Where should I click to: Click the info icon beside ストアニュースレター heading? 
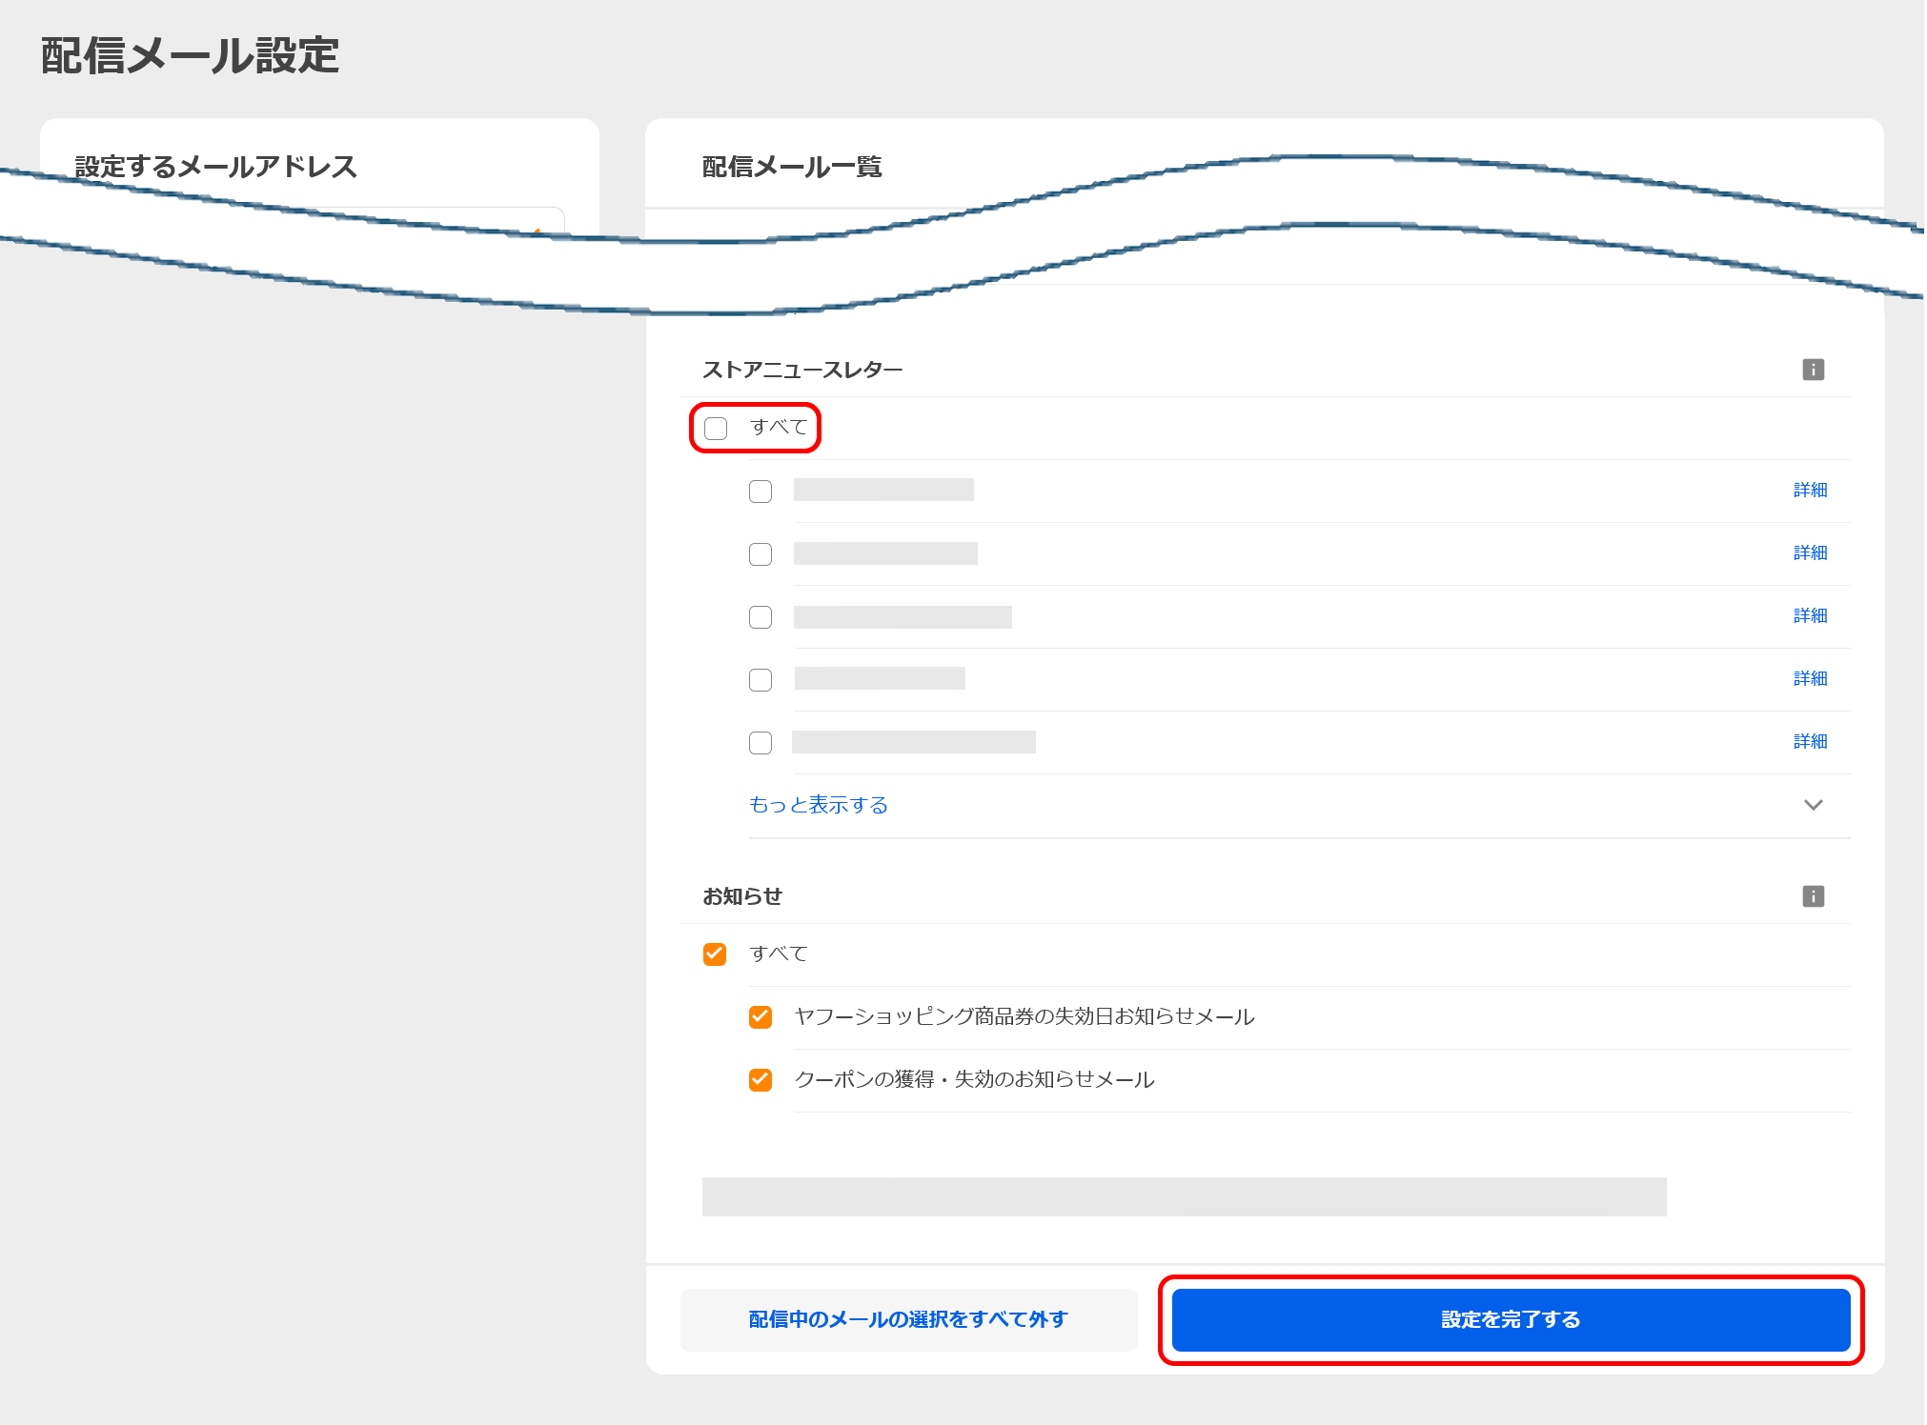click(x=1813, y=370)
